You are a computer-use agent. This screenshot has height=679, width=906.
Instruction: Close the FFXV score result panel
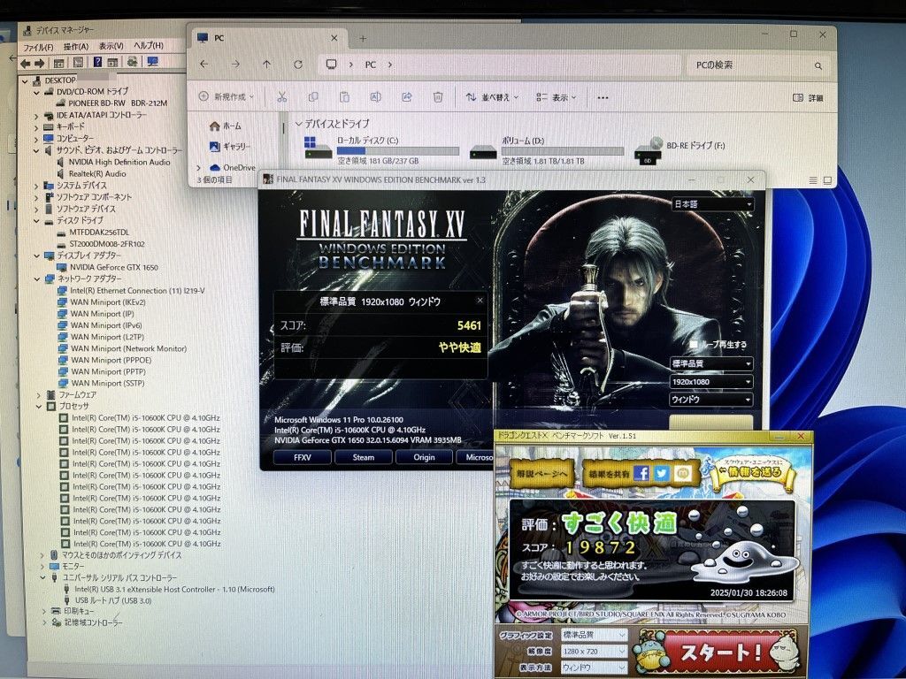pos(480,301)
